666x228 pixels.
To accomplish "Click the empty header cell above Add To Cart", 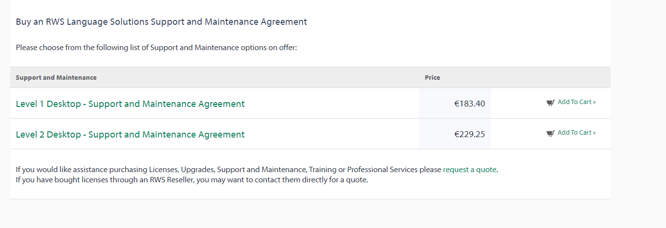I will click(551, 77).
